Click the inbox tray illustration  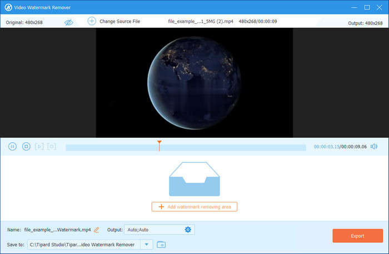(194, 179)
